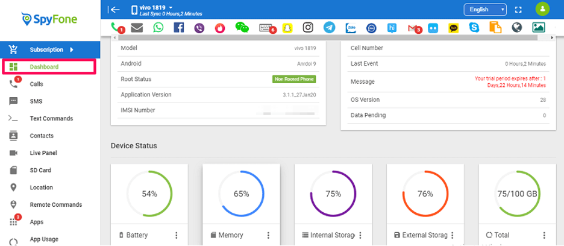This screenshot has width=564, height=246.
Task: Click the Application Version value 3.1.1_27Jan20
Action: point(299,95)
